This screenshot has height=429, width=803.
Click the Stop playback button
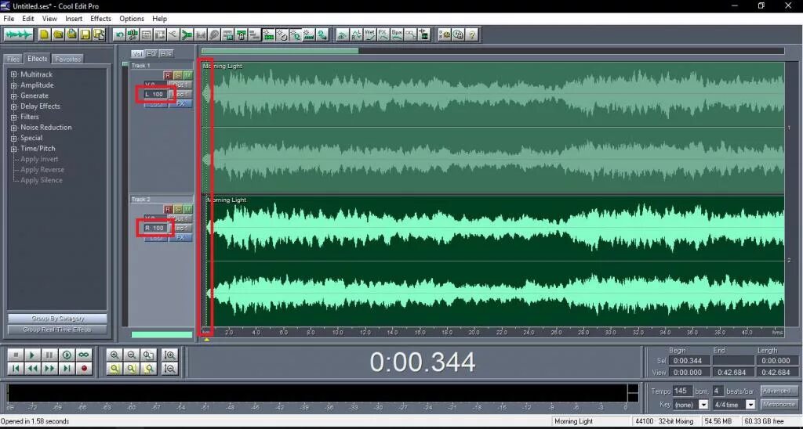[x=16, y=355]
